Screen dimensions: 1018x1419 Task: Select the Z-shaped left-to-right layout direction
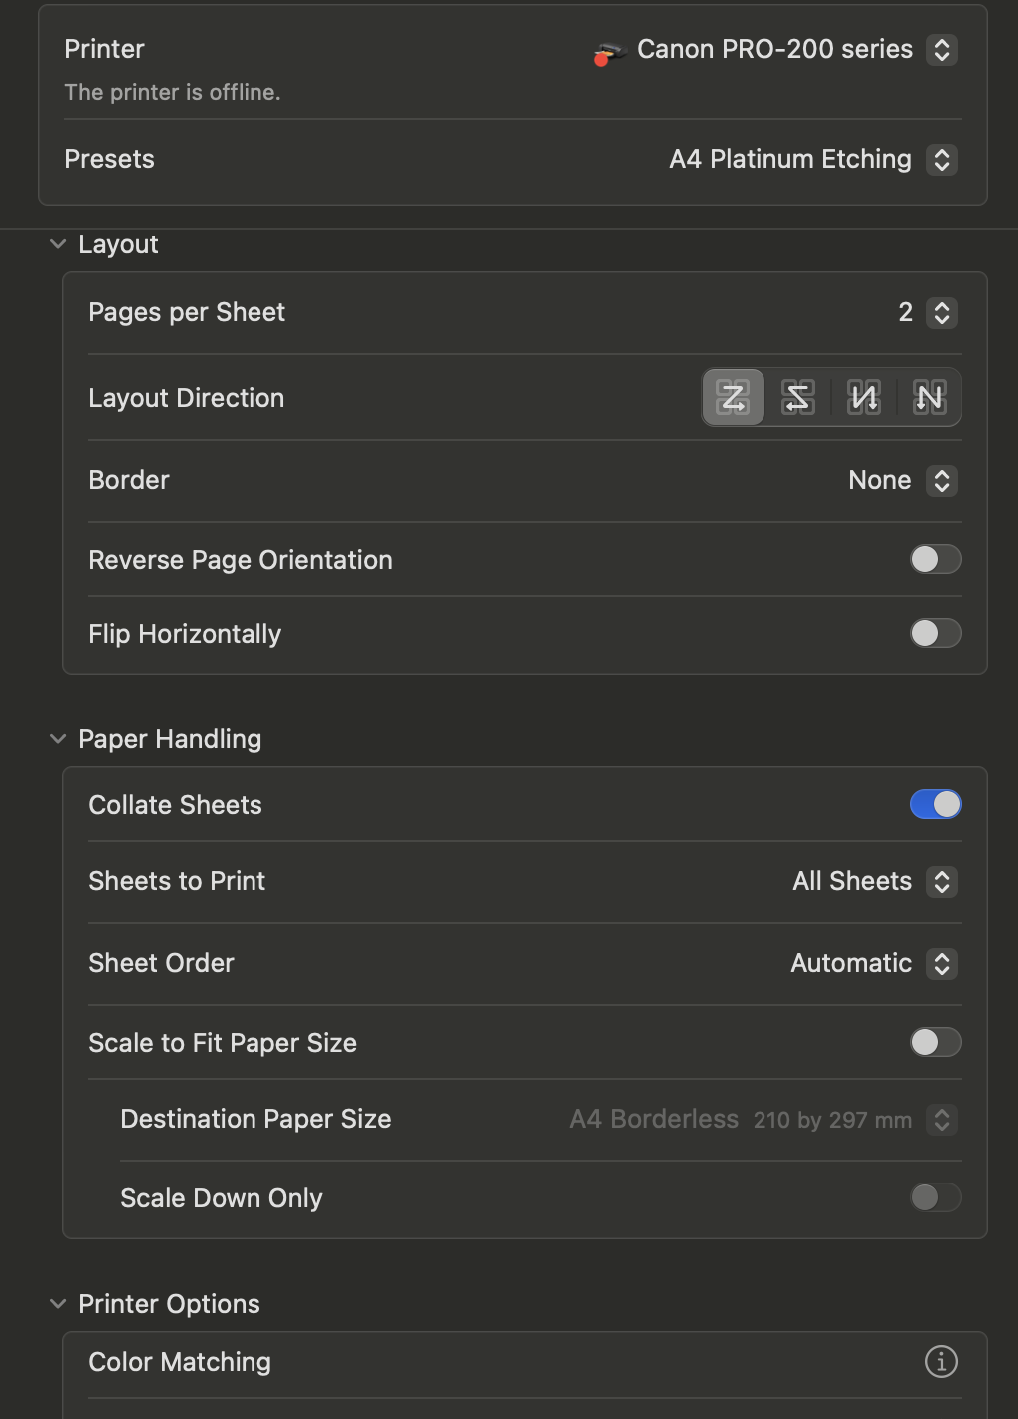[x=734, y=397]
